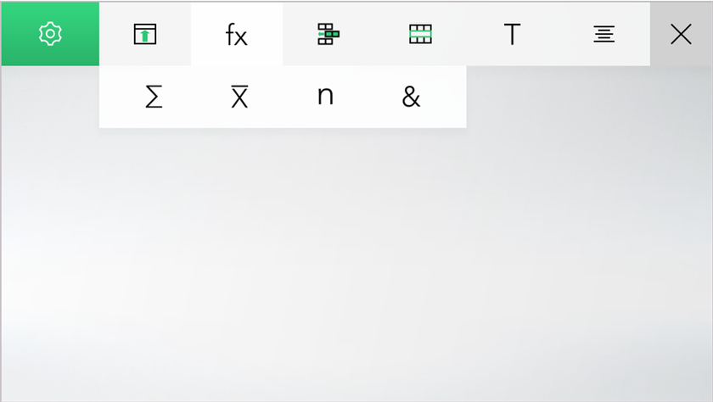Open the settings gear in green panel
Image resolution: width=713 pixels, height=402 pixels.
coord(50,34)
